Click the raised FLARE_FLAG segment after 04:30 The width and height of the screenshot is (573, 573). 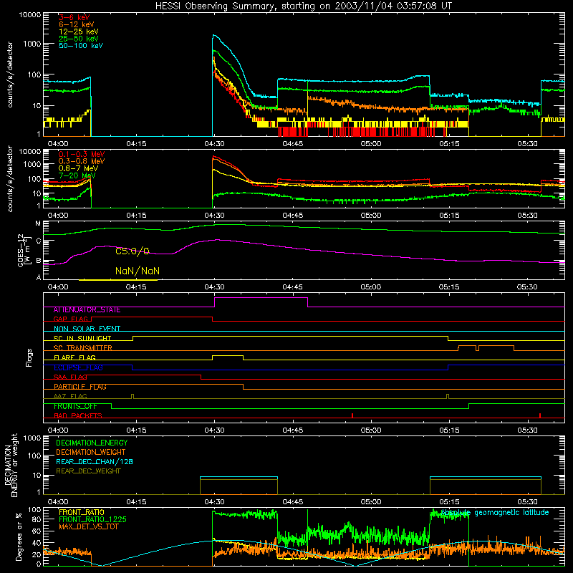(228, 355)
